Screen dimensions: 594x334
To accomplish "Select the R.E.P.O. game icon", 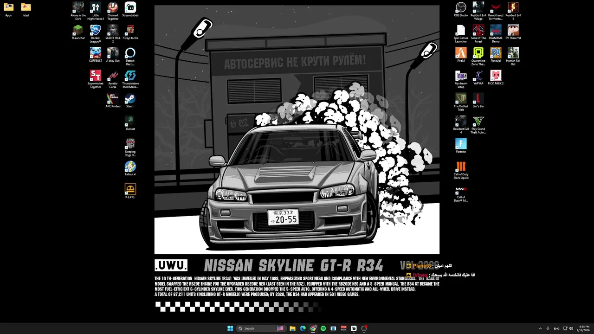I will click(130, 192).
